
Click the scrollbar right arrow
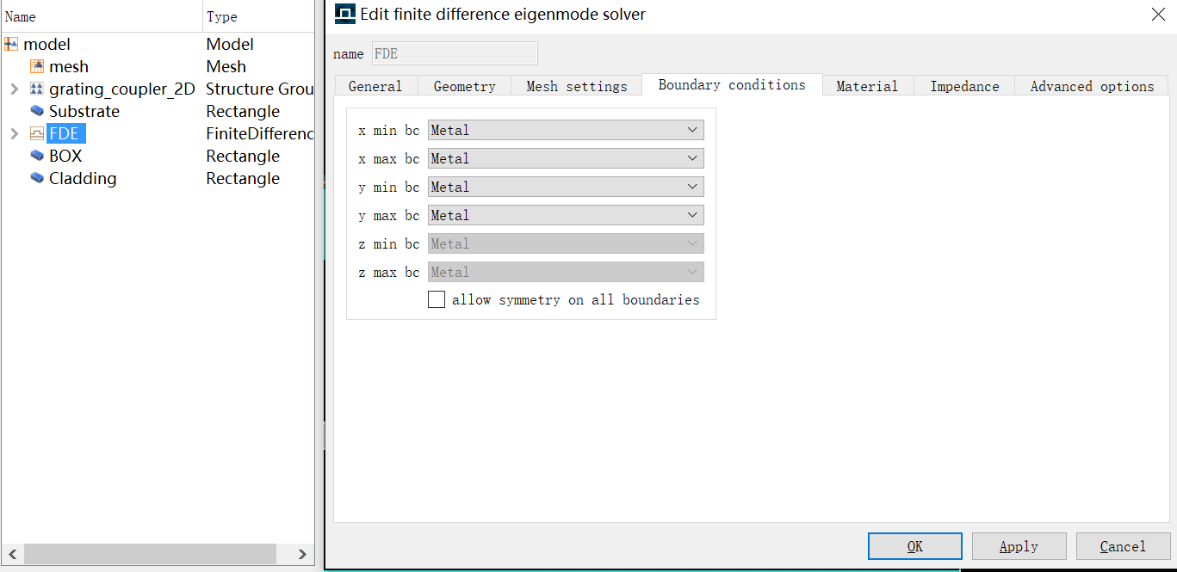pyautogui.click(x=301, y=554)
